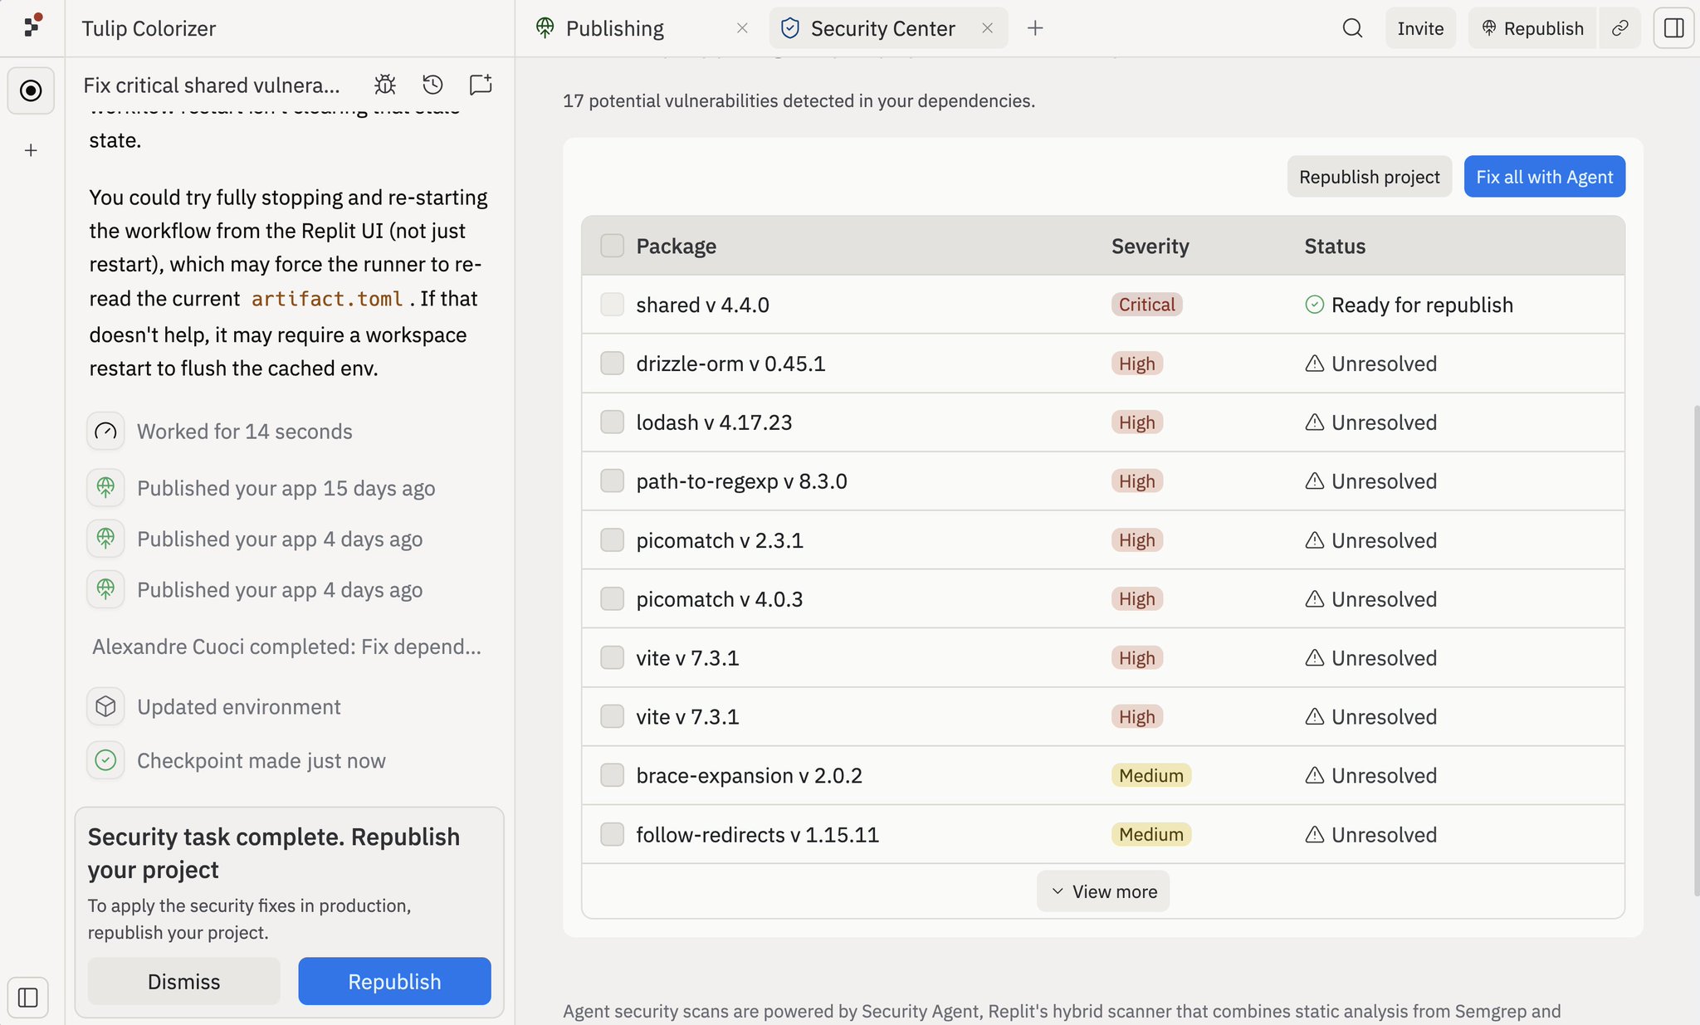Click the Checkpoint made just now checkmark icon
Viewport: 1700px width, 1025px height.
point(105,760)
